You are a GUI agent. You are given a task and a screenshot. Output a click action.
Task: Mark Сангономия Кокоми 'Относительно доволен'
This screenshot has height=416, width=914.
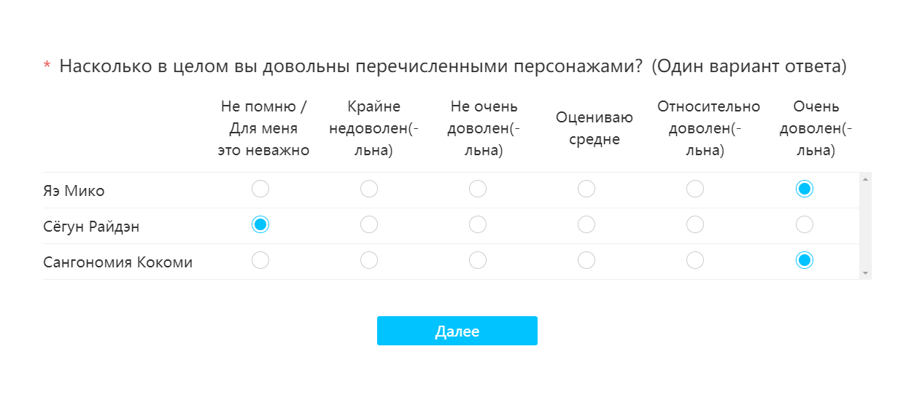[695, 260]
